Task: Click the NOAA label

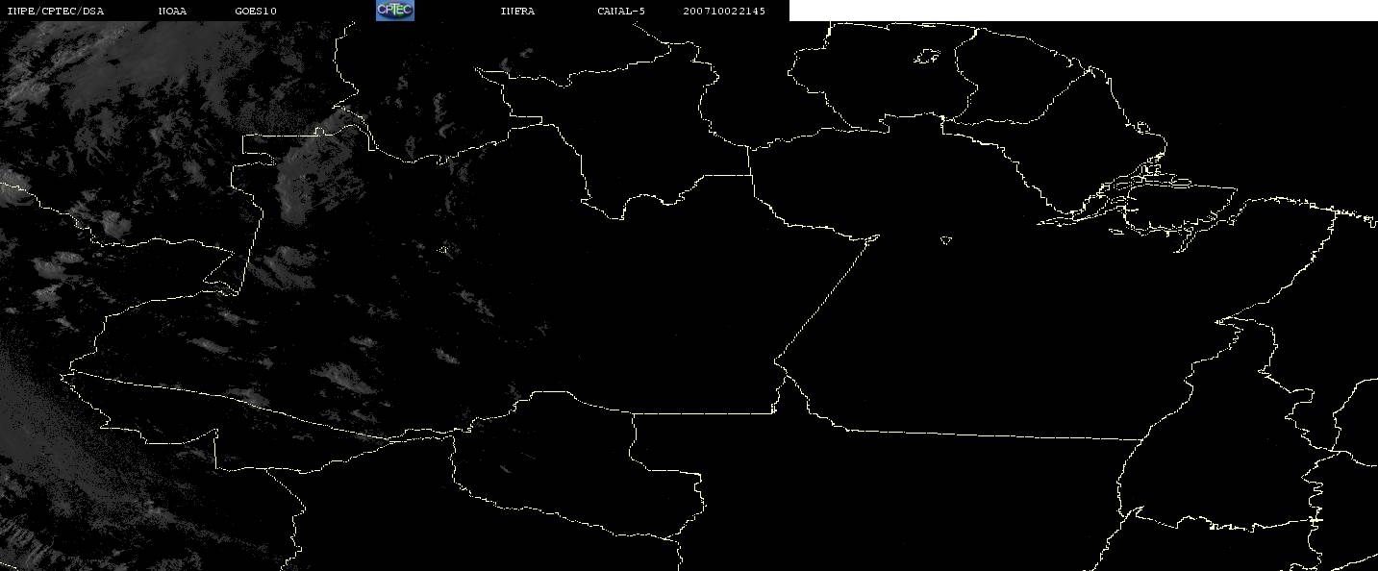Action: pyautogui.click(x=172, y=12)
